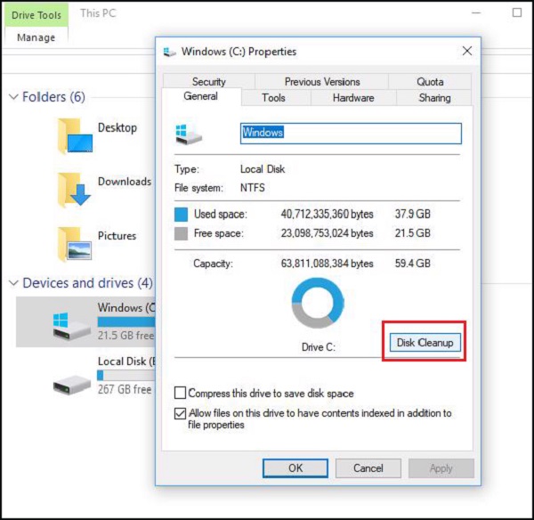Click the drive label field containing Windows
The height and width of the screenshot is (520, 534).
[351, 134]
